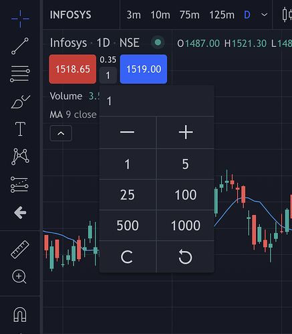Screen dimensions: 292x334
Task: Click the Infosys 1D NSE chart title
Action: 95,43
